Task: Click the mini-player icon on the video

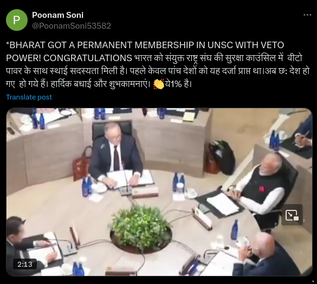Action: 292,215
